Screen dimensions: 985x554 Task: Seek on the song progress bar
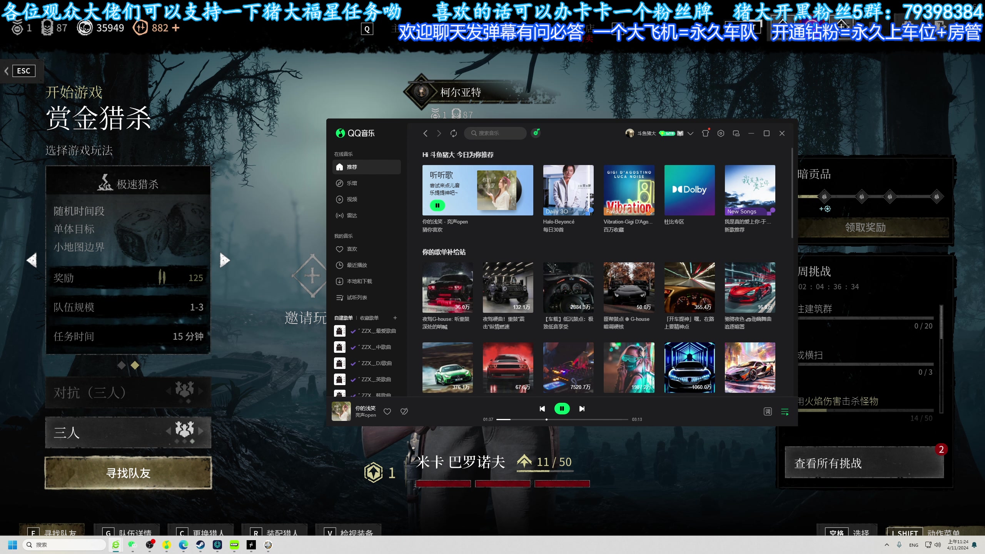pos(562,419)
